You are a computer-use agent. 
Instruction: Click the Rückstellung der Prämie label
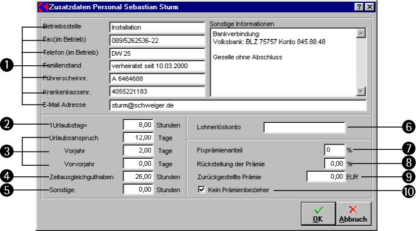231,164
